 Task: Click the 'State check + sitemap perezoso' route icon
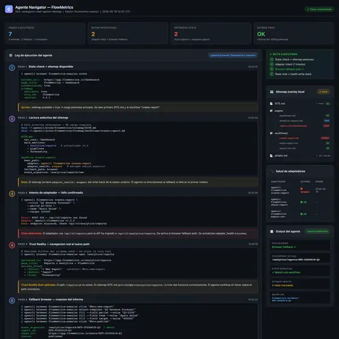pos(272,59)
